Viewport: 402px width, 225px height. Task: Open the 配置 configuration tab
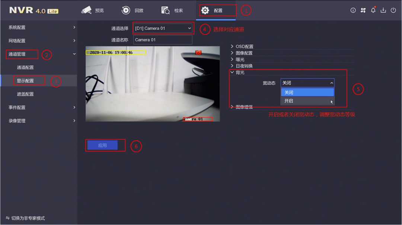(216, 10)
